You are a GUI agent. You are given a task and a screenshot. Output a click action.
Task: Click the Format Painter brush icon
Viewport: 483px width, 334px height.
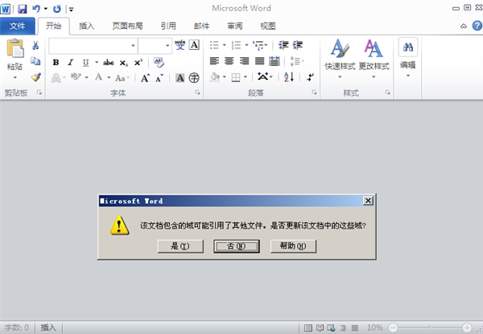tap(35, 77)
